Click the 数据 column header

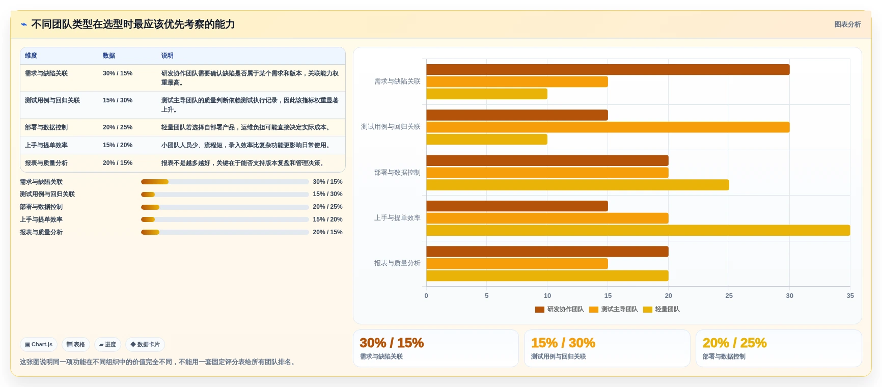pos(109,56)
